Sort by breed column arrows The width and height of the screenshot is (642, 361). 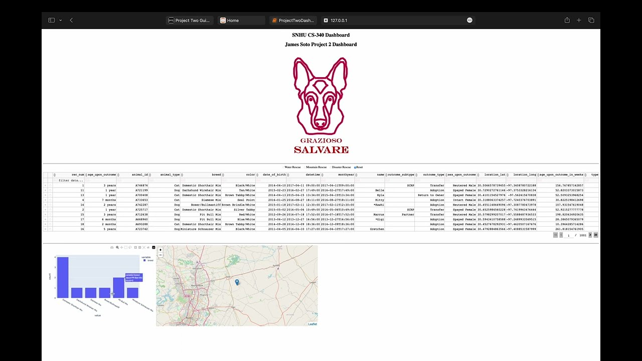(x=182, y=175)
